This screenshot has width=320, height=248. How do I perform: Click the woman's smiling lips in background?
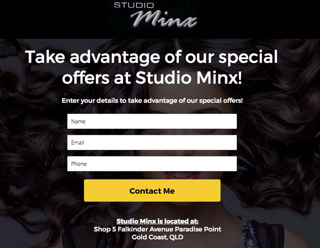182,175
